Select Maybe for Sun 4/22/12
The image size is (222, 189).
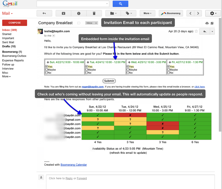(x=46, y=70)
